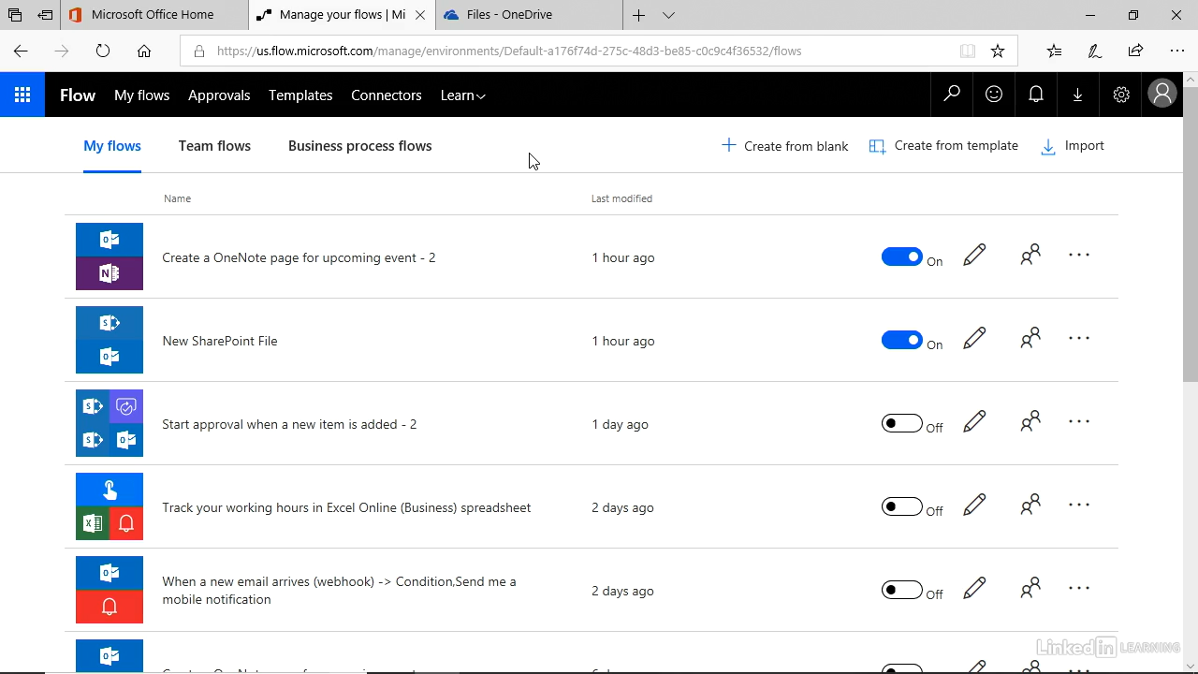
Task: Open browser settings and more ellipsis
Action: 1177,51
